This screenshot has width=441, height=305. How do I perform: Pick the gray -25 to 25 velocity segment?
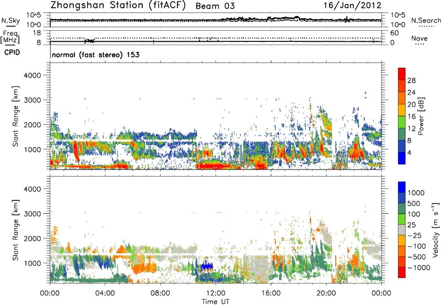pyautogui.click(x=402, y=230)
